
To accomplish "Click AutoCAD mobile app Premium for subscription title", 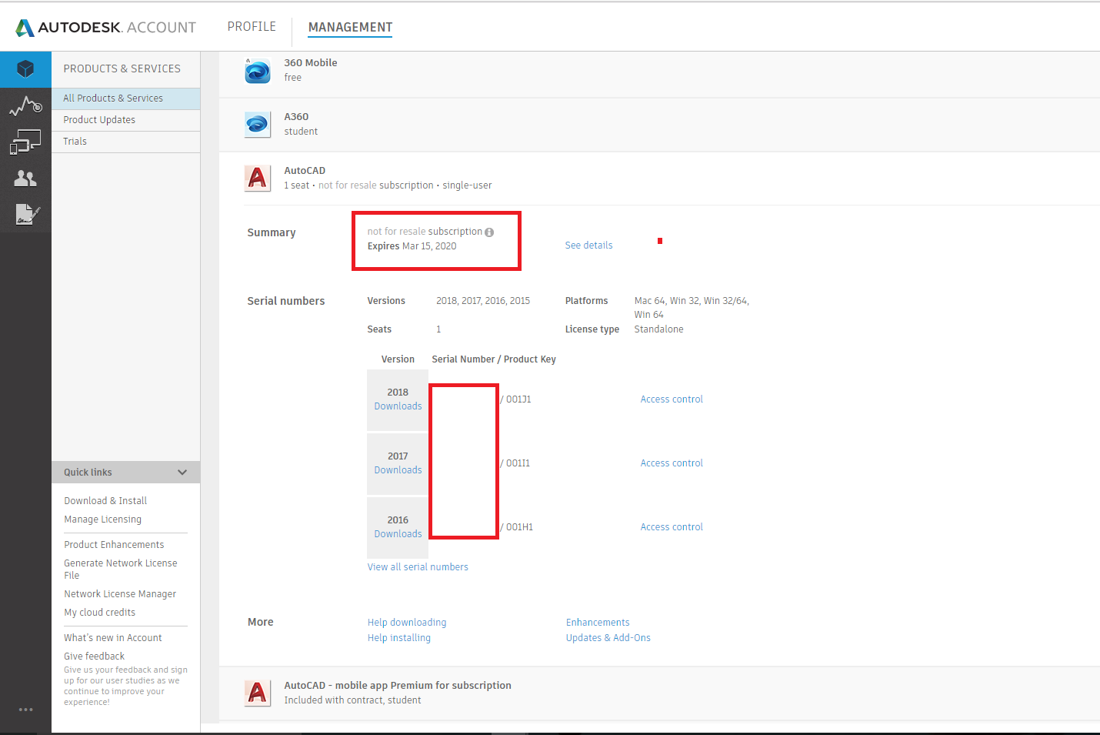I will click(x=398, y=686).
